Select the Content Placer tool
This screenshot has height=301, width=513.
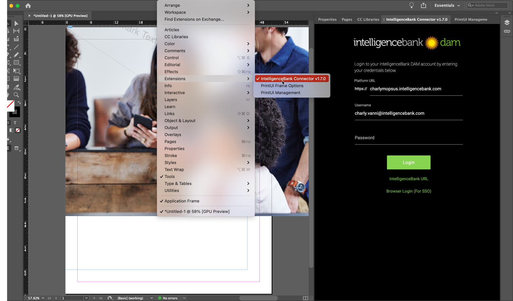(x=16, y=39)
